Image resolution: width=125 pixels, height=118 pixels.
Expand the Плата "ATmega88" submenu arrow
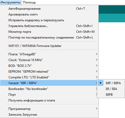point(97,54)
